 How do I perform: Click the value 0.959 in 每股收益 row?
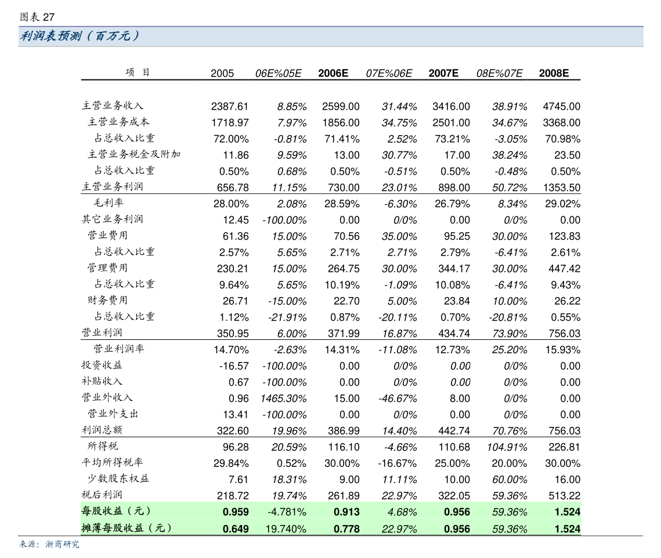coord(236,512)
